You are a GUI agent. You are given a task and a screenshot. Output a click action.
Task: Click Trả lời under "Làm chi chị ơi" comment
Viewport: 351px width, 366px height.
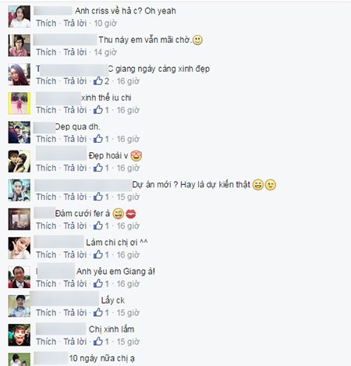click(x=75, y=254)
